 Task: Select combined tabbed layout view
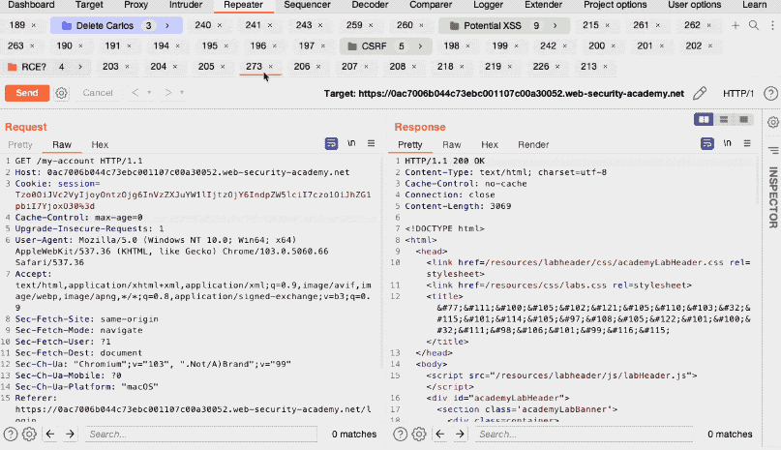pos(743,120)
